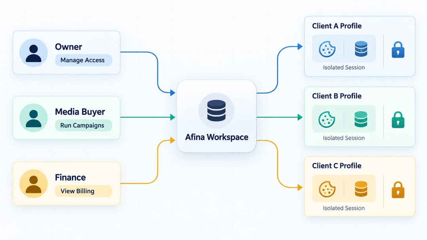Image resolution: width=427 pixels, height=240 pixels.
Task: Click the cookie icon in Client A Profile
Action: [x=327, y=49]
